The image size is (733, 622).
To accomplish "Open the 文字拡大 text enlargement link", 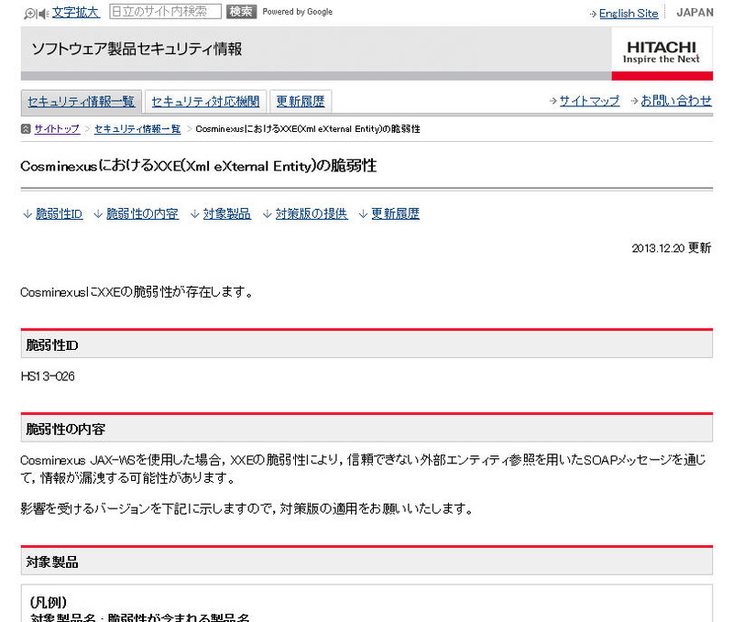I will pos(75,12).
